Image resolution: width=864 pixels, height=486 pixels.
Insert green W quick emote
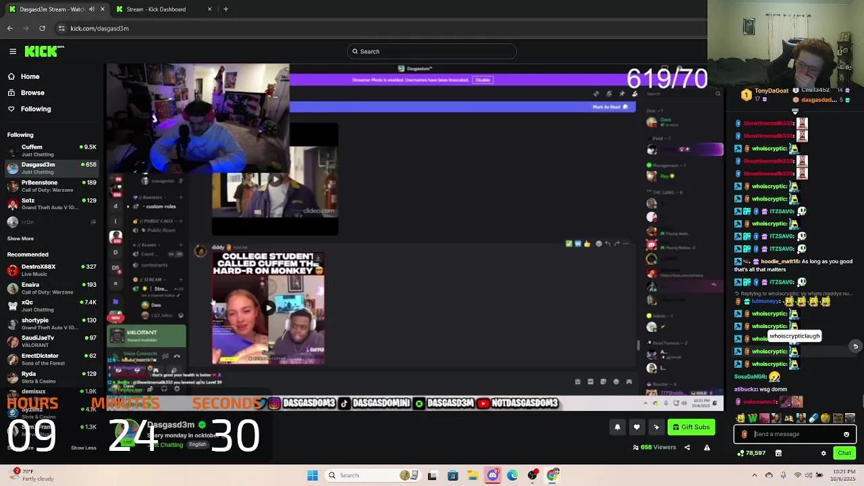point(753,418)
